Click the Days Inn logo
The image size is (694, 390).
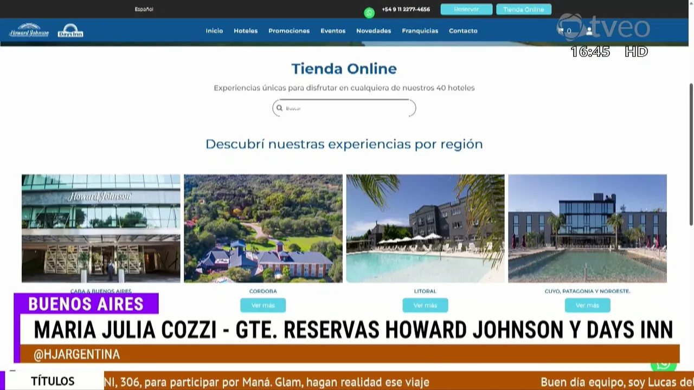coord(70,30)
